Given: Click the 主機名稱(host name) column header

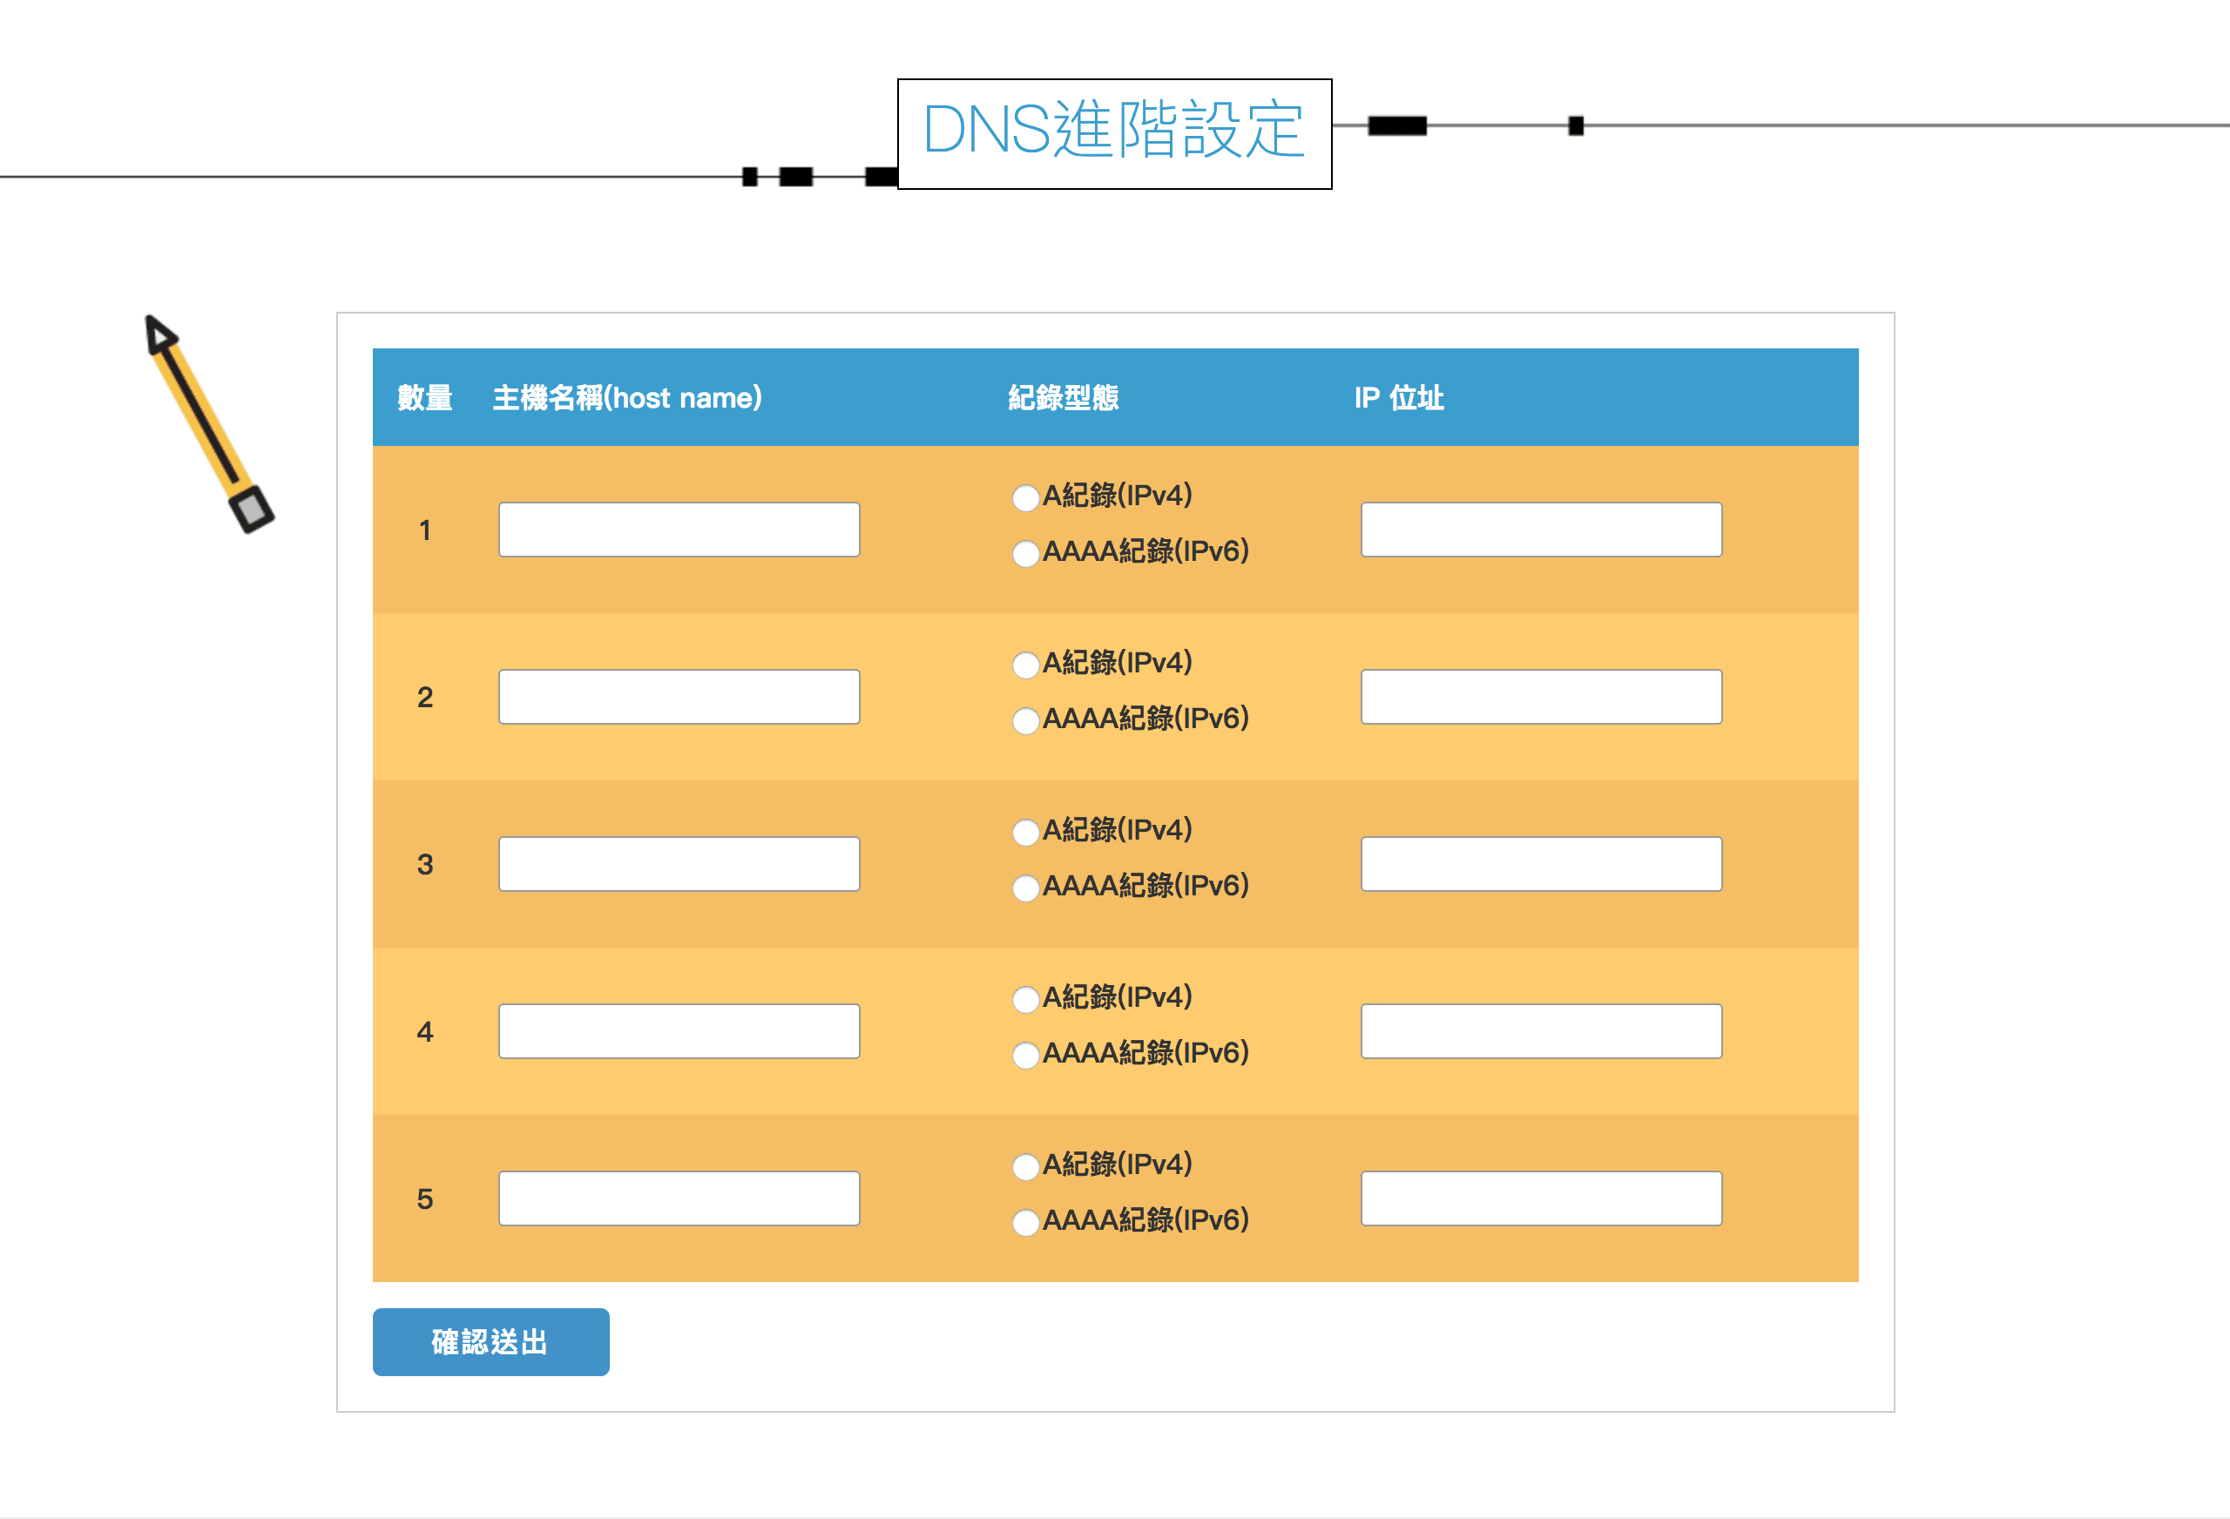Looking at the screenshot, I should (x=626, y=397).
